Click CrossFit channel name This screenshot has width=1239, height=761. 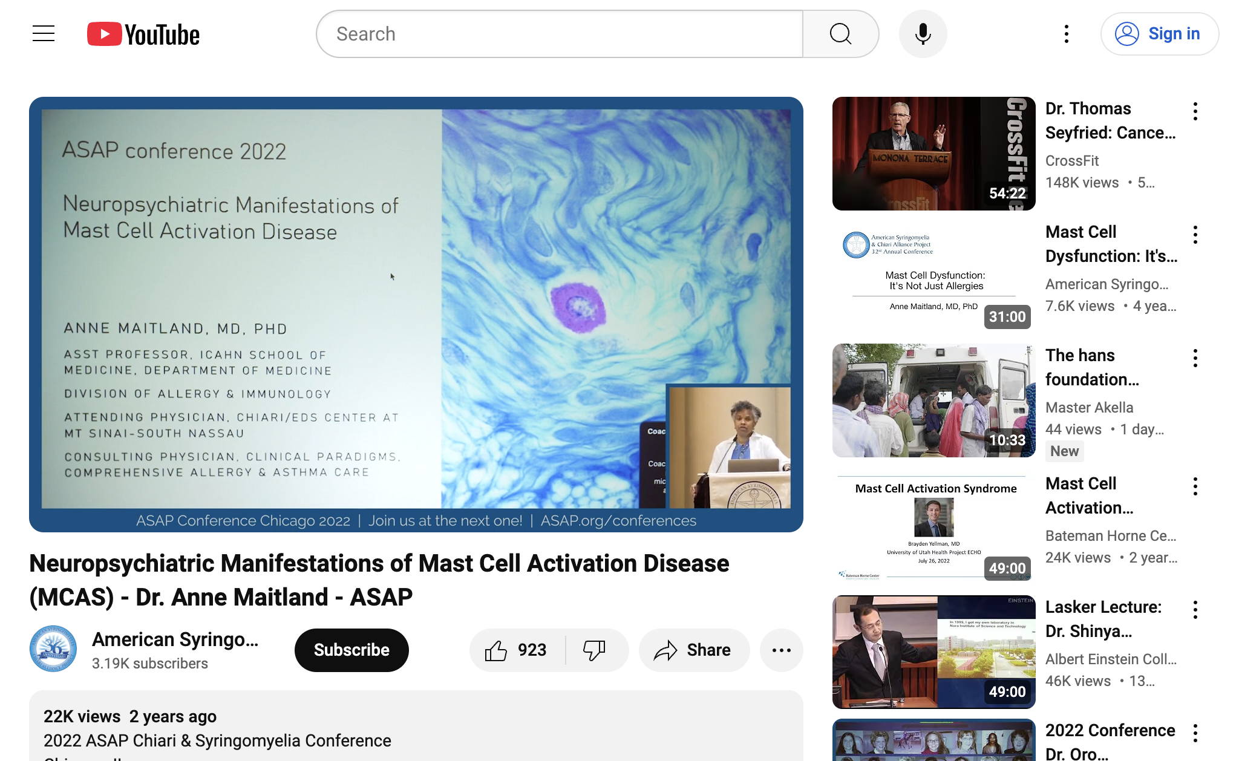click(x=1072, y=161)
